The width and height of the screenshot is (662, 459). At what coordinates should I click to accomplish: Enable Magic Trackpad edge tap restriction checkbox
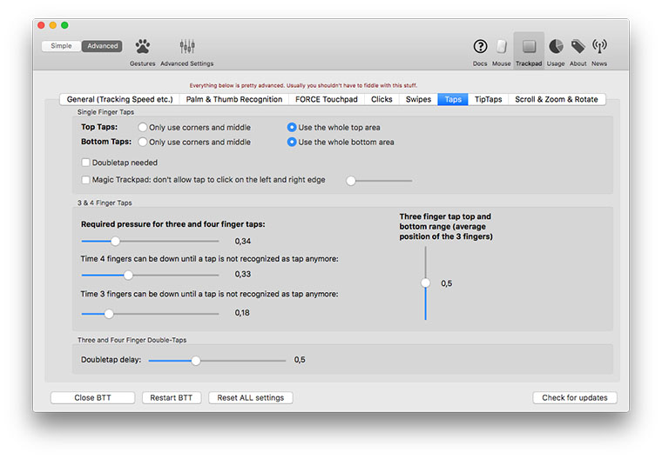[85, 180]
